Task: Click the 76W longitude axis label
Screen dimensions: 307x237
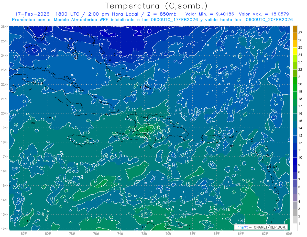Action: tap(96, 233)
